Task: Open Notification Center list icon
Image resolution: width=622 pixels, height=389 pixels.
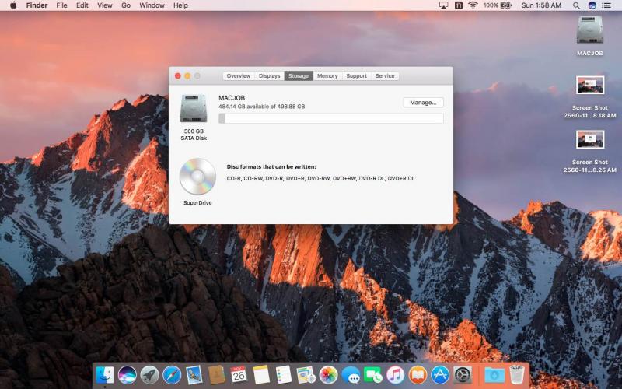Action: (606, 5)
